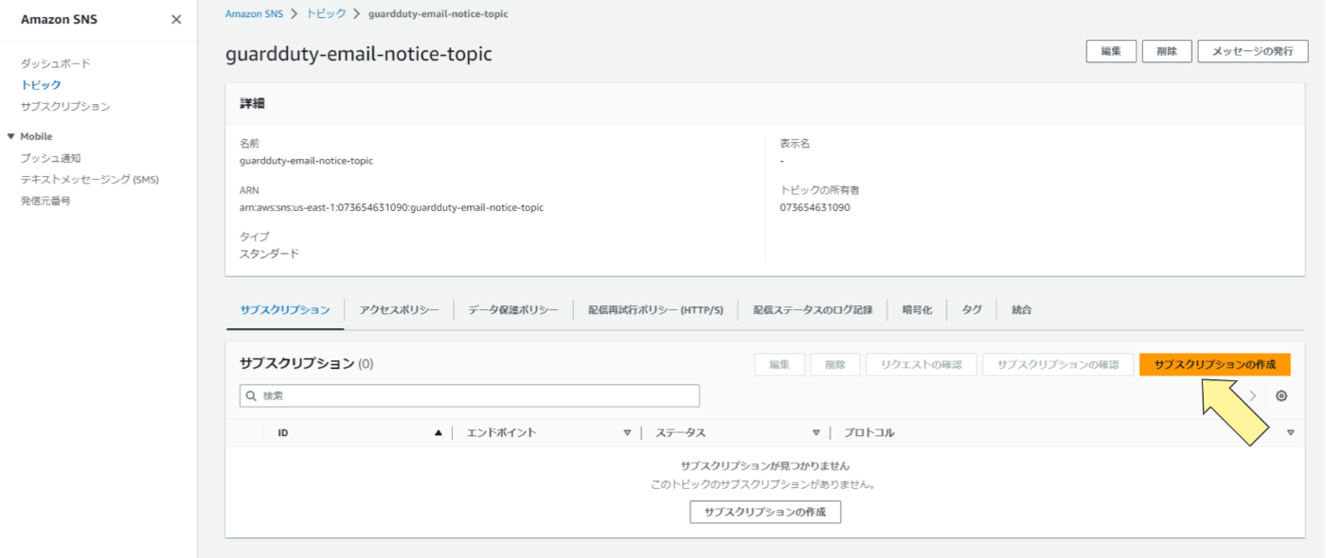Click topic owner ID 073654631090

pos(815,207)
